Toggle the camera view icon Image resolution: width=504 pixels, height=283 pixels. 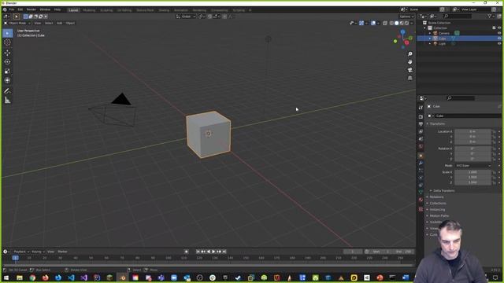pyautogui.click(x=409, y=70)
